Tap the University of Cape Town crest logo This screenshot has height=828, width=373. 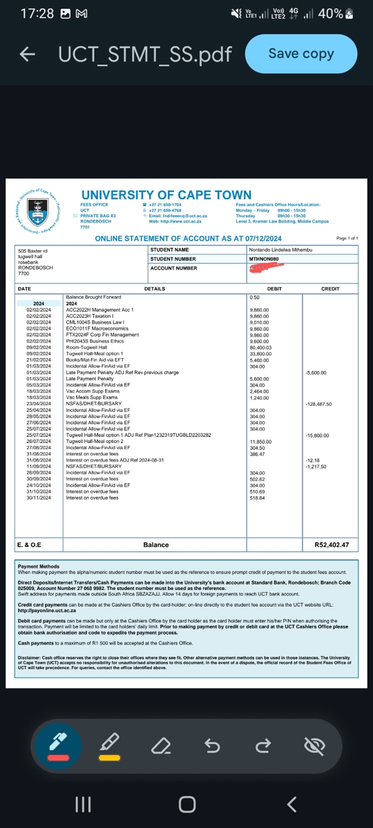(38, 209)
